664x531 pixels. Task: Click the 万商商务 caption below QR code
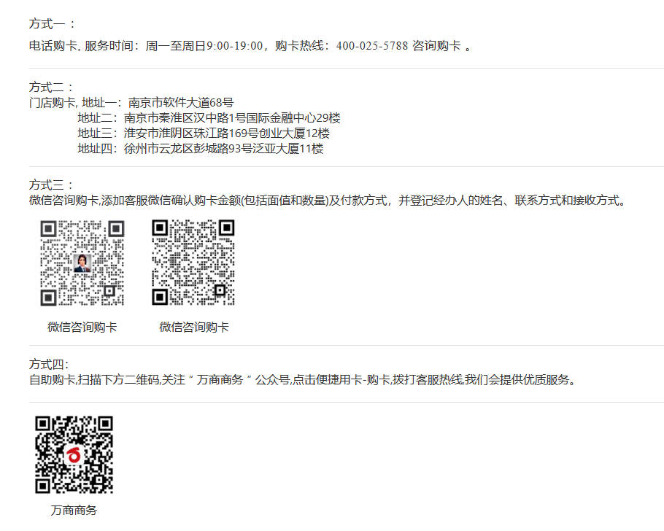click(74, 511)
